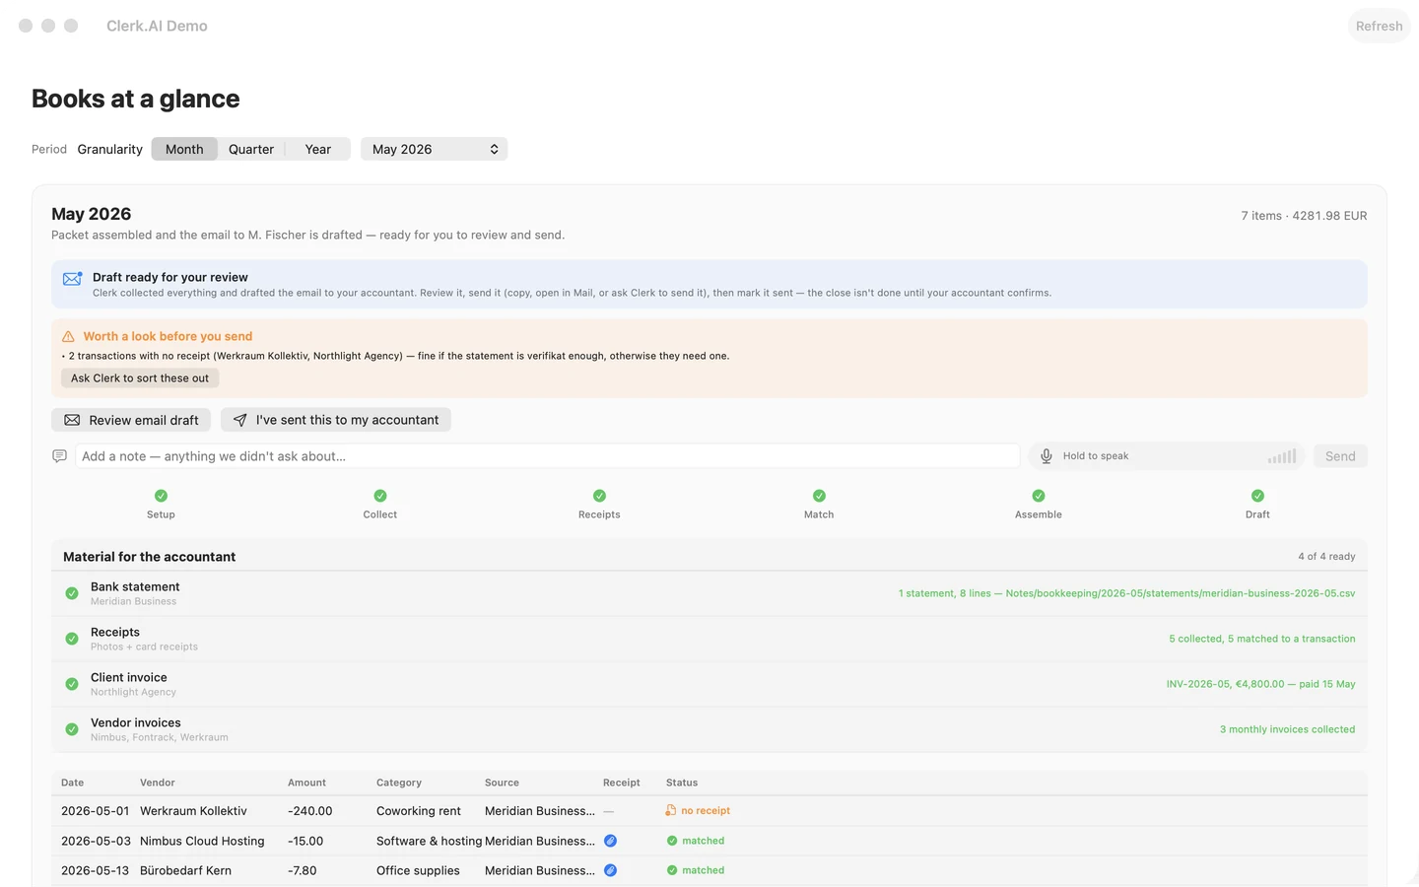1419x887 pixels.
Task: Click the green check next to Receipts material row
Action: pyautogui.click(x=72, y=639)
